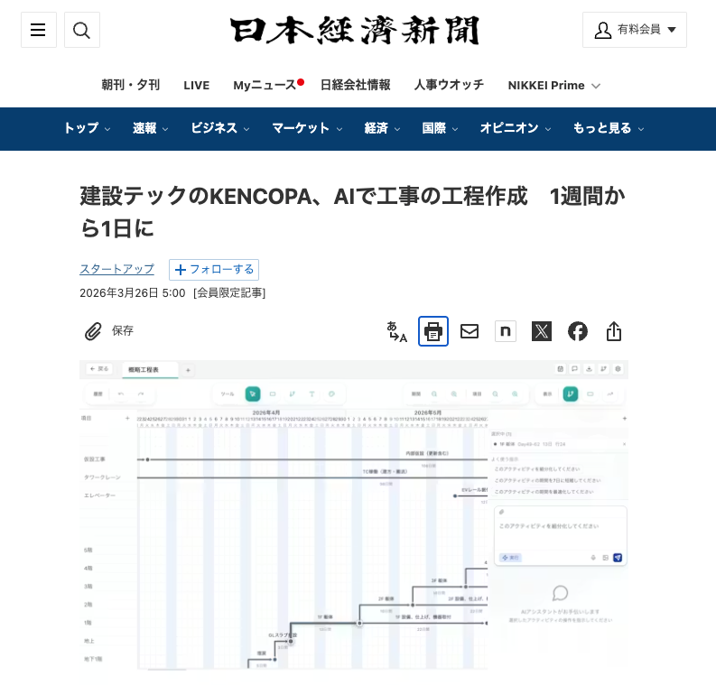Click the 2026年3月26日 5:00 date text
Screen dimensions: 716x685
coord(133,293)
